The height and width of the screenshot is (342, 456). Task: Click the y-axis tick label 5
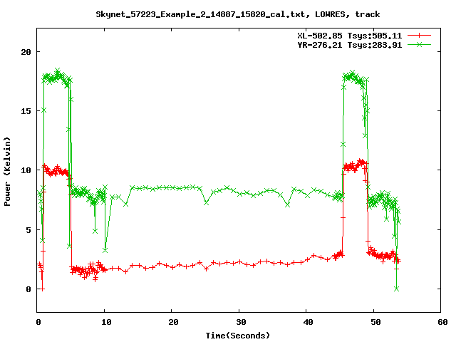point(28,230)
